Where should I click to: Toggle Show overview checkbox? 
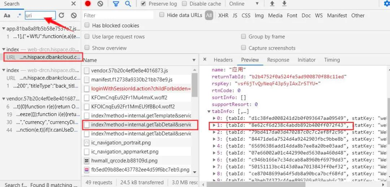[87, 48]
